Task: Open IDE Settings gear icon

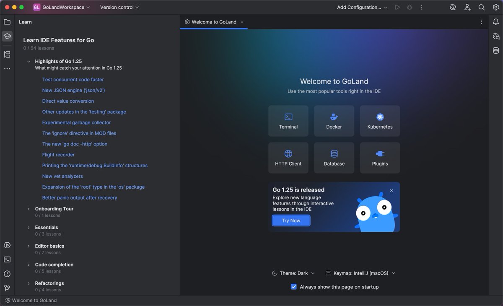Action: (x=496, y=7)
